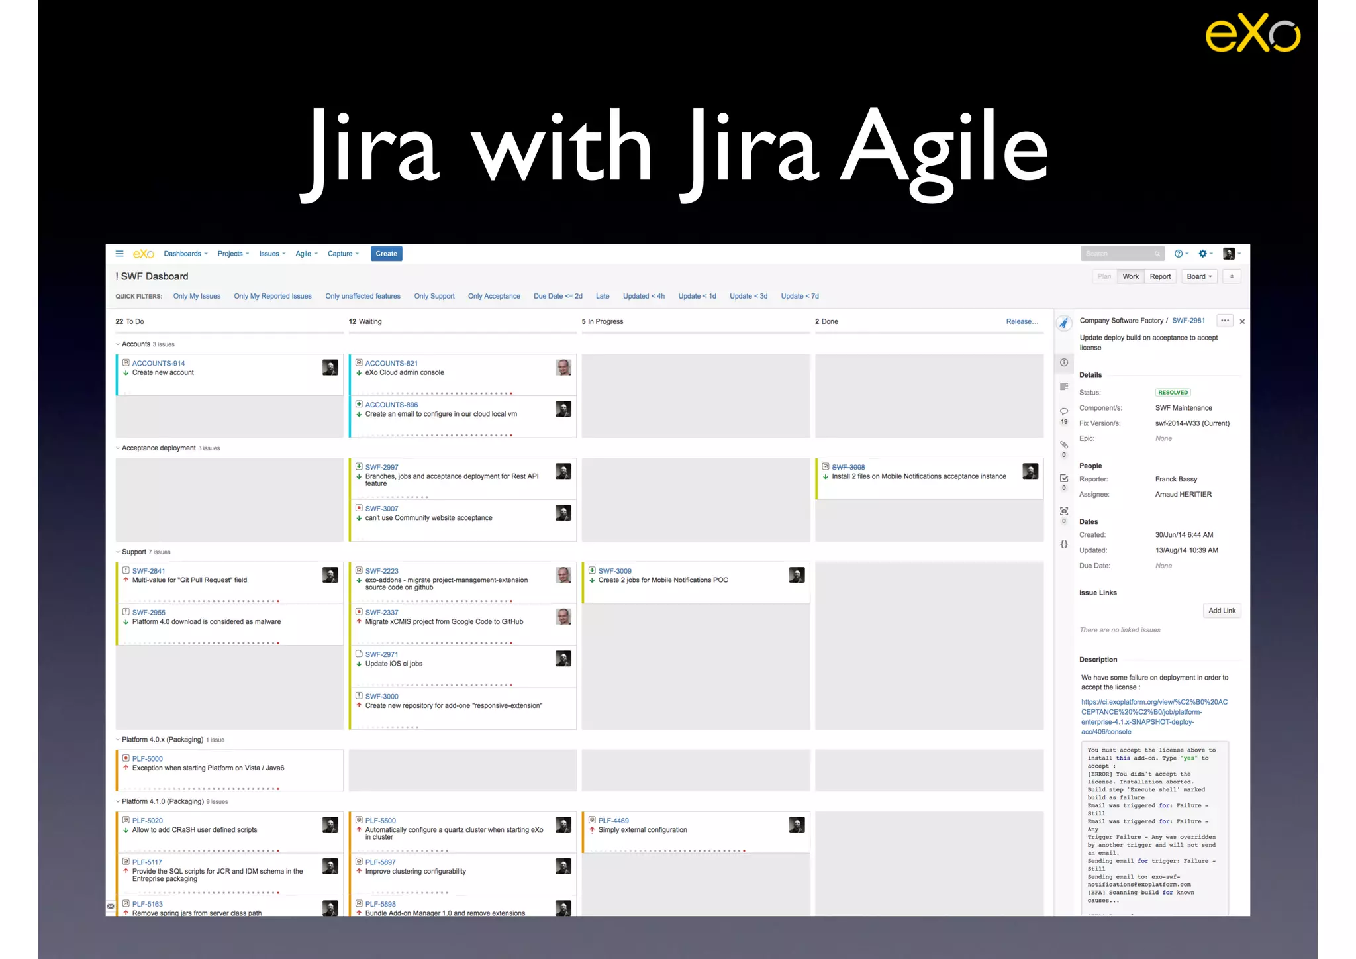Click the issue type icon on PLF-5000
Image resolution: width=1356 pixels, height=959 pixels.
coord(126,758)
